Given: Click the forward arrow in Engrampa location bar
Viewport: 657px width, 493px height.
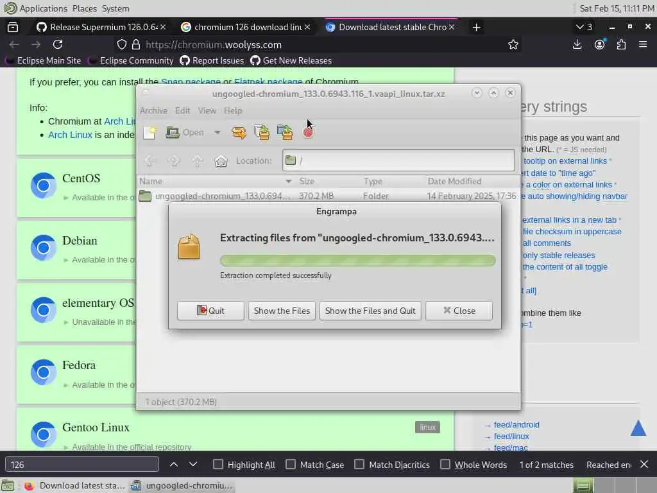Looking at the screenshot, I should pyautogui.click(x=174, y=160).
